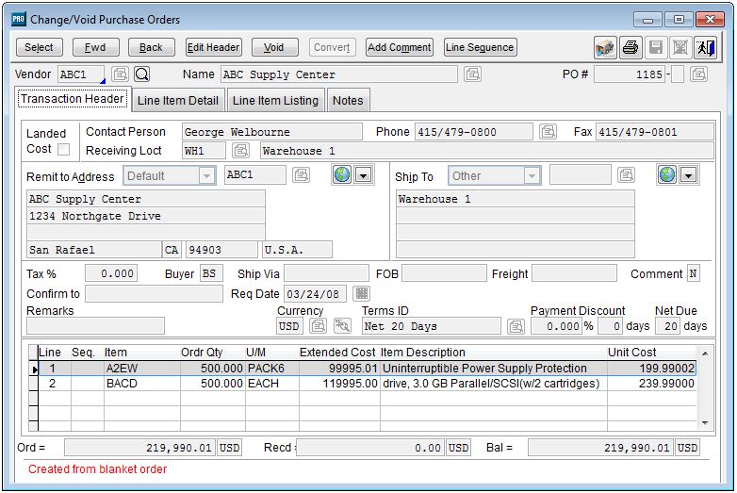Screen dimensions: 737x493
Task: Toggle the Landed Cost checkbox
Action: pos(63,149)
